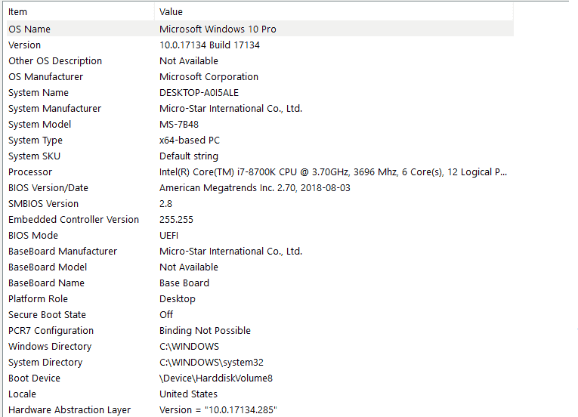Image resolution: width=578 pixels, height=417 pixels.
Task: Select the System Manufacturer row label
Action: [54, 108]
